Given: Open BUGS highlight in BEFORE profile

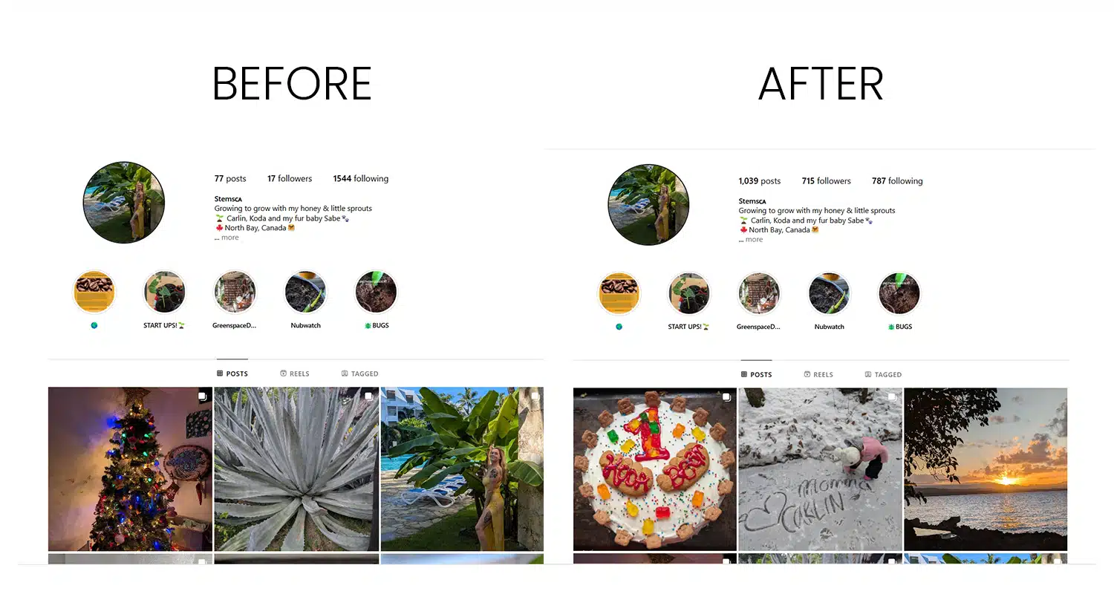Looking at the screenshot, I should point(377,293).
